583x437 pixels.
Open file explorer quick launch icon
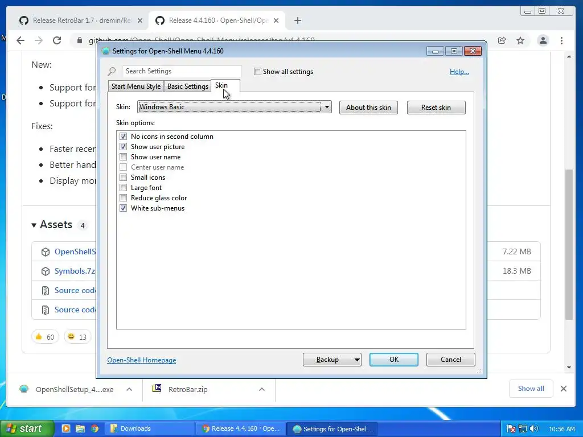80,428
